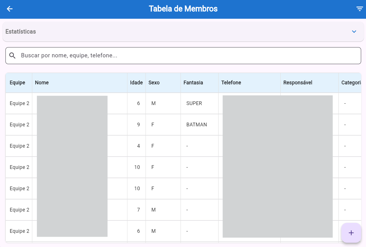Click the age 9 cell
The width and height of the screenshot is (366, 247).
(138, 125)
